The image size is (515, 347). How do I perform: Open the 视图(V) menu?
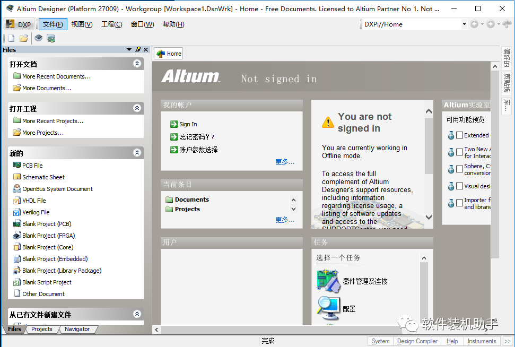pos(82,24)
